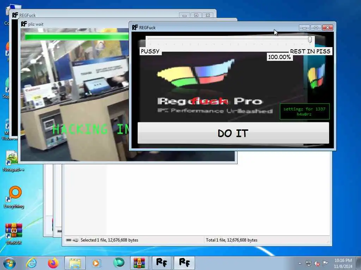Move the intensity slider handle
The image size is (361, 270).
click(x=310, y=39)
